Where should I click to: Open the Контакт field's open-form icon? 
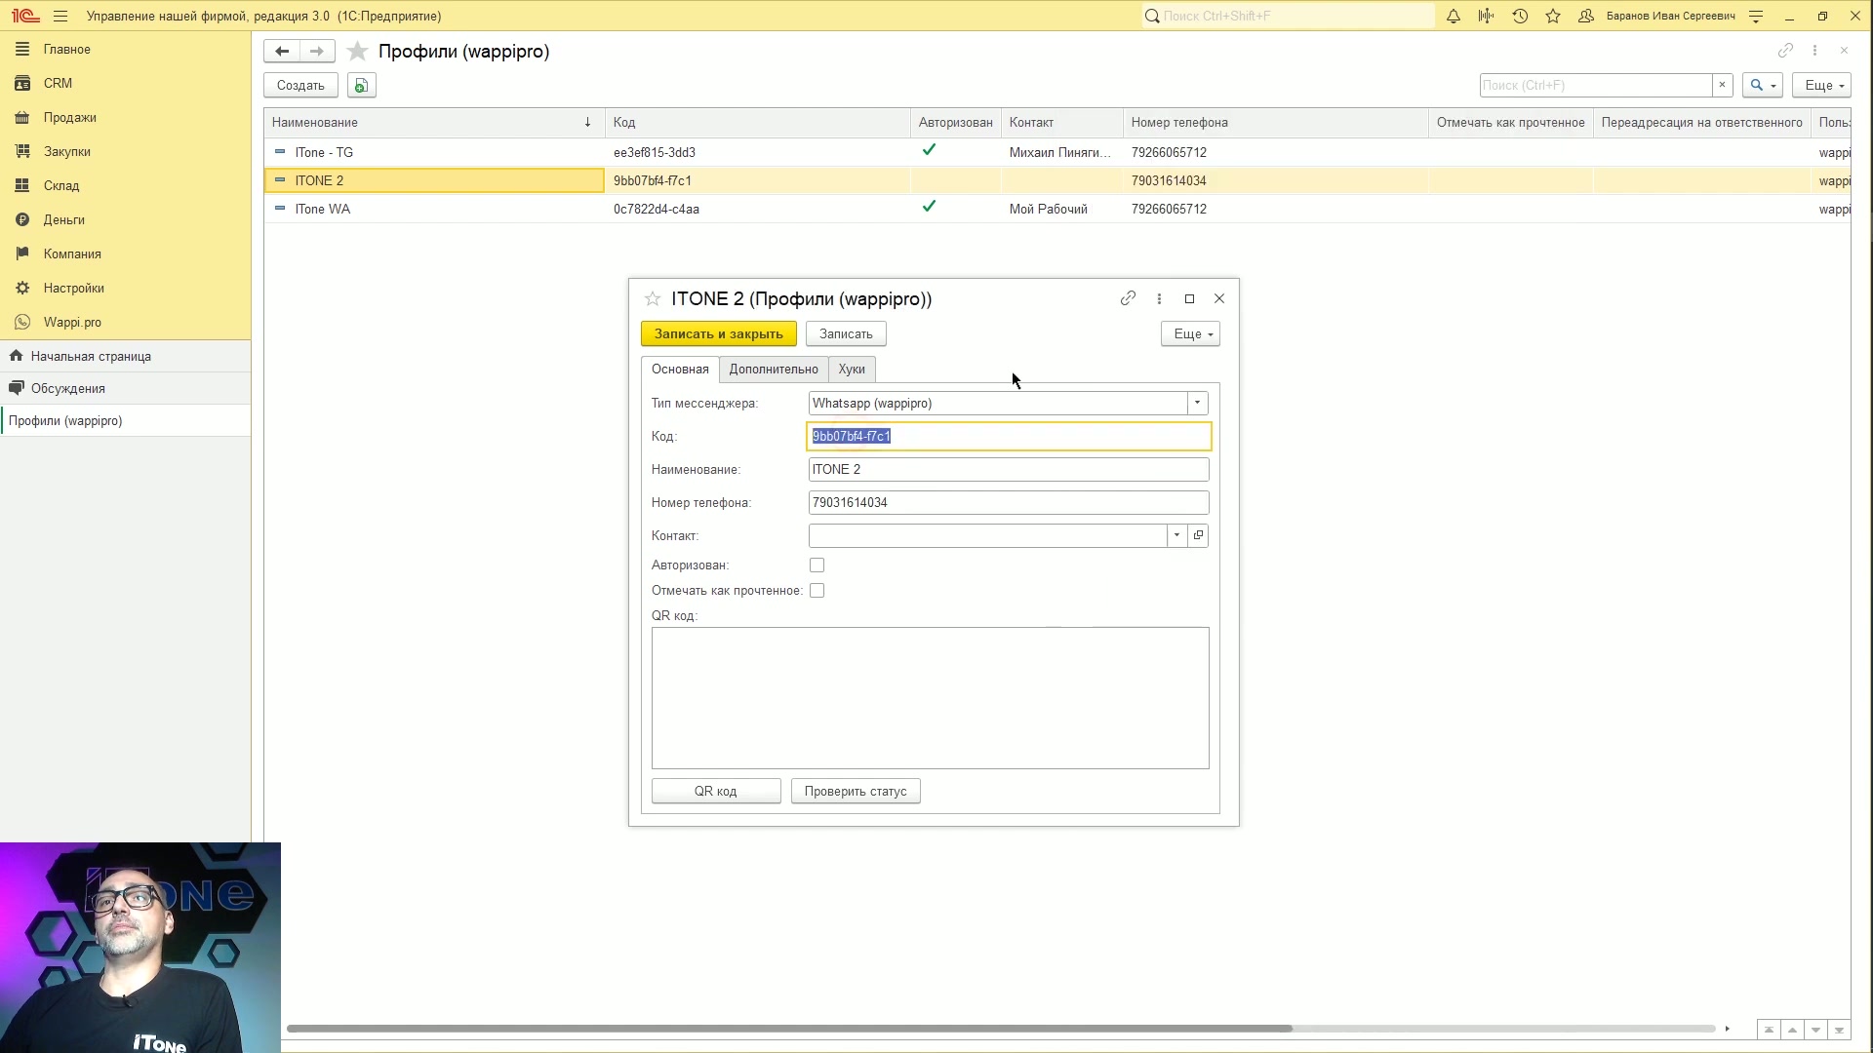click(x=1199, y=536)
